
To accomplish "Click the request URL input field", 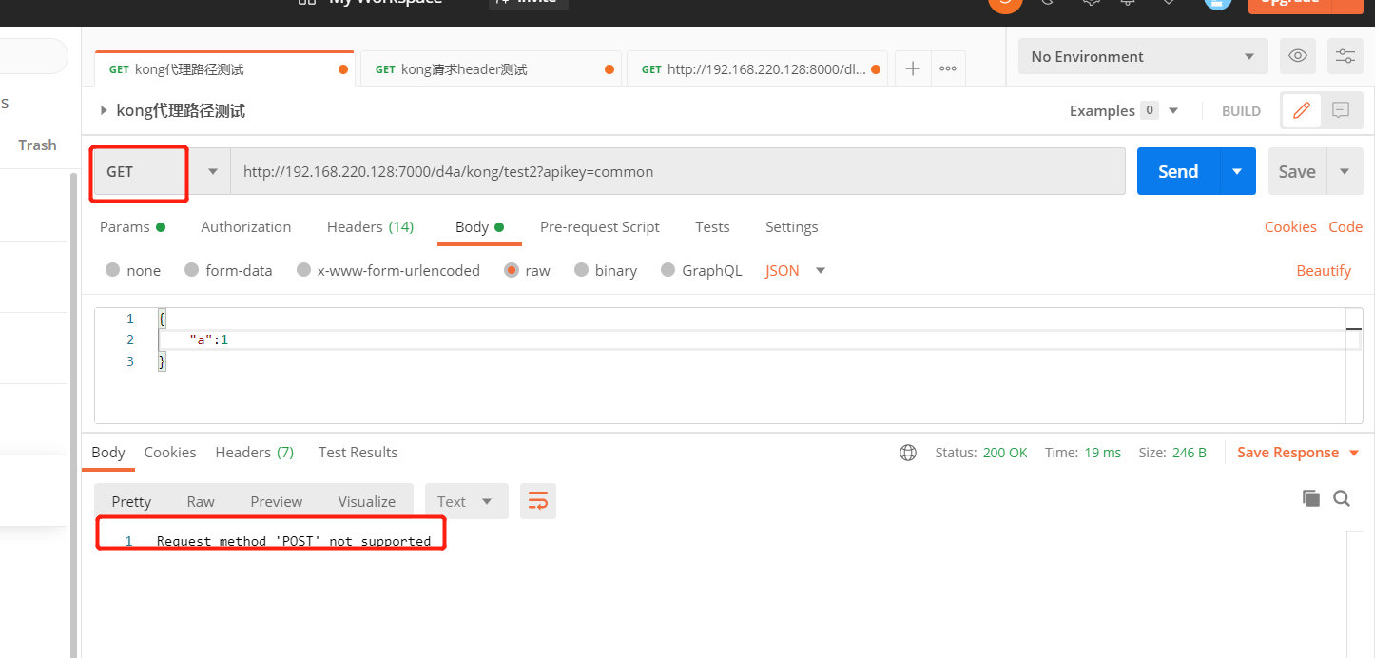I will pyautogui.click(x=678, y=171).
